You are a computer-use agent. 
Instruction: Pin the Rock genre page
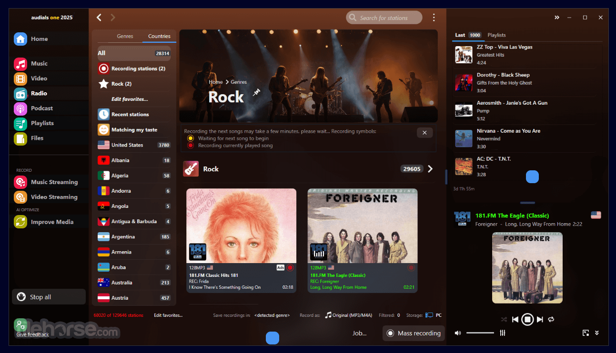(257, 92)
